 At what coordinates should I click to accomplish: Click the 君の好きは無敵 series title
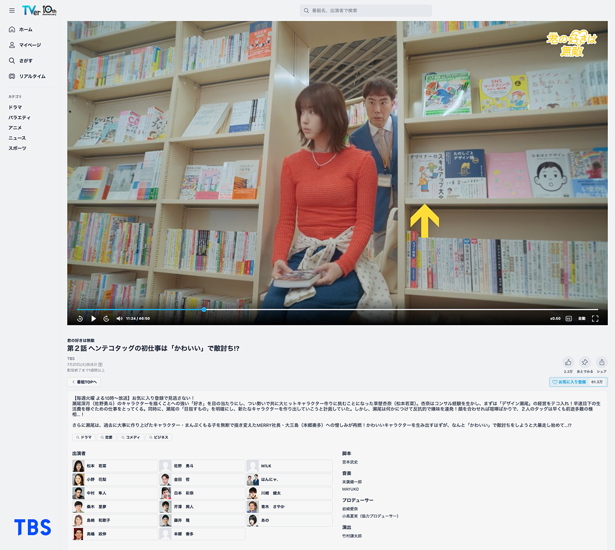coord(81,341)
